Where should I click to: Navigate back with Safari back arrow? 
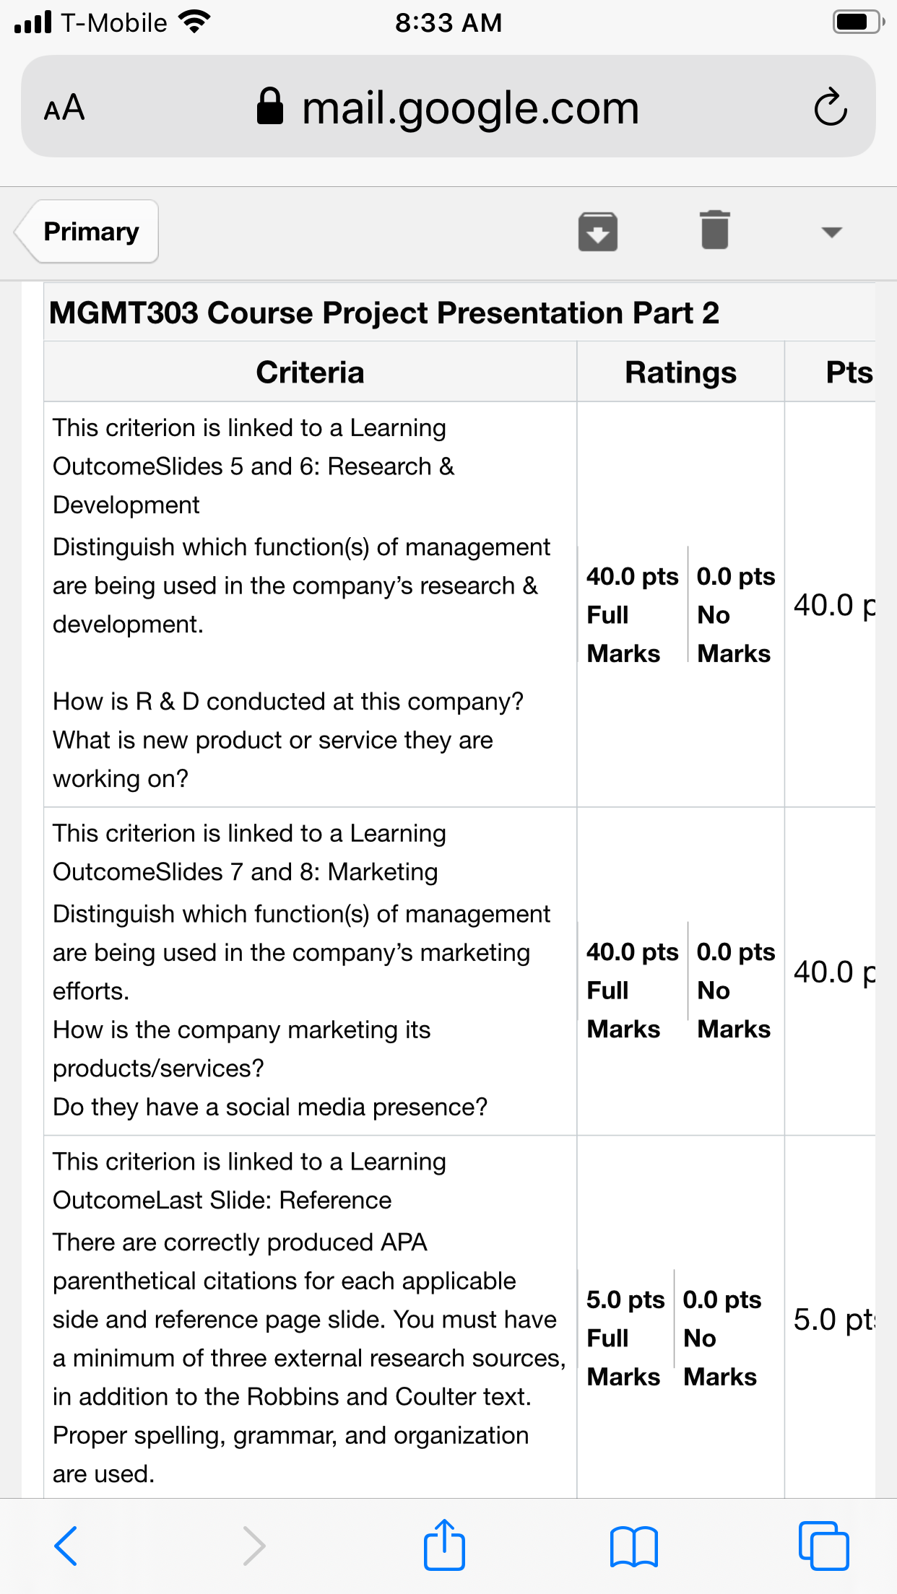pyautogui.click(x=66, y=1546)
